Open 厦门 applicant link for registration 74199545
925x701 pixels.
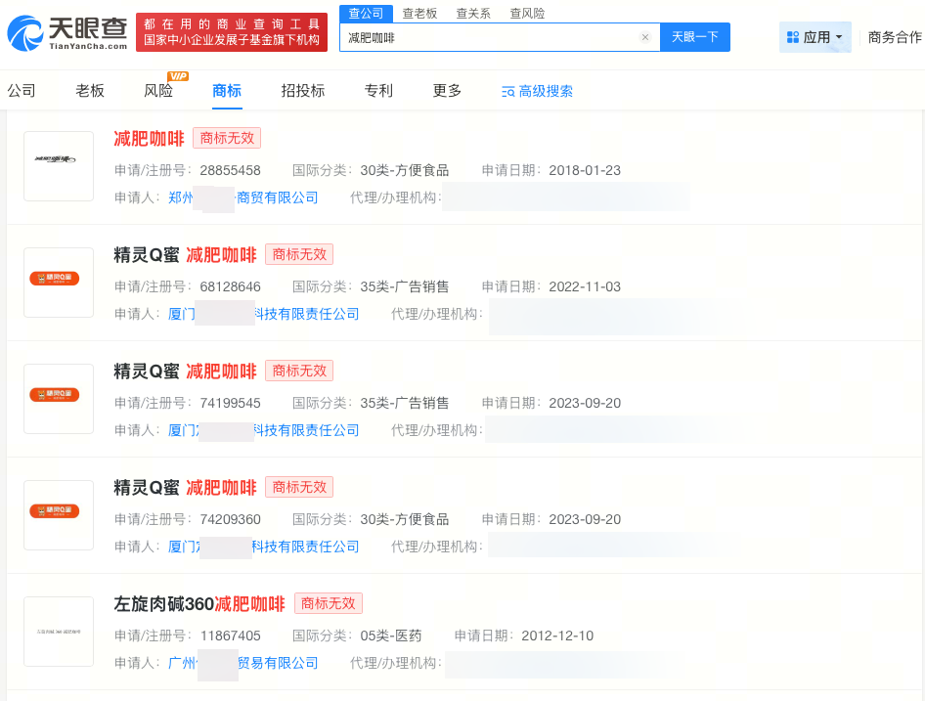click(264, 430)
